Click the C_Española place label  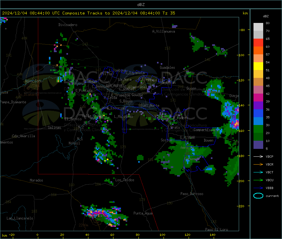pos(135,73)
